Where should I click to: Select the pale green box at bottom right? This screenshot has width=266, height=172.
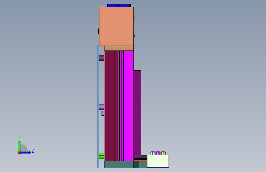158,161
